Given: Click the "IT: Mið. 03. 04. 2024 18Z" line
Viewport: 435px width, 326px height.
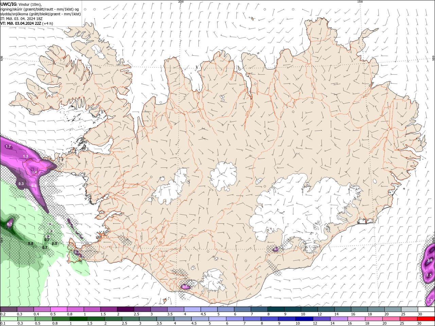Looking at the screenshot, I should (x=21, y=19).
